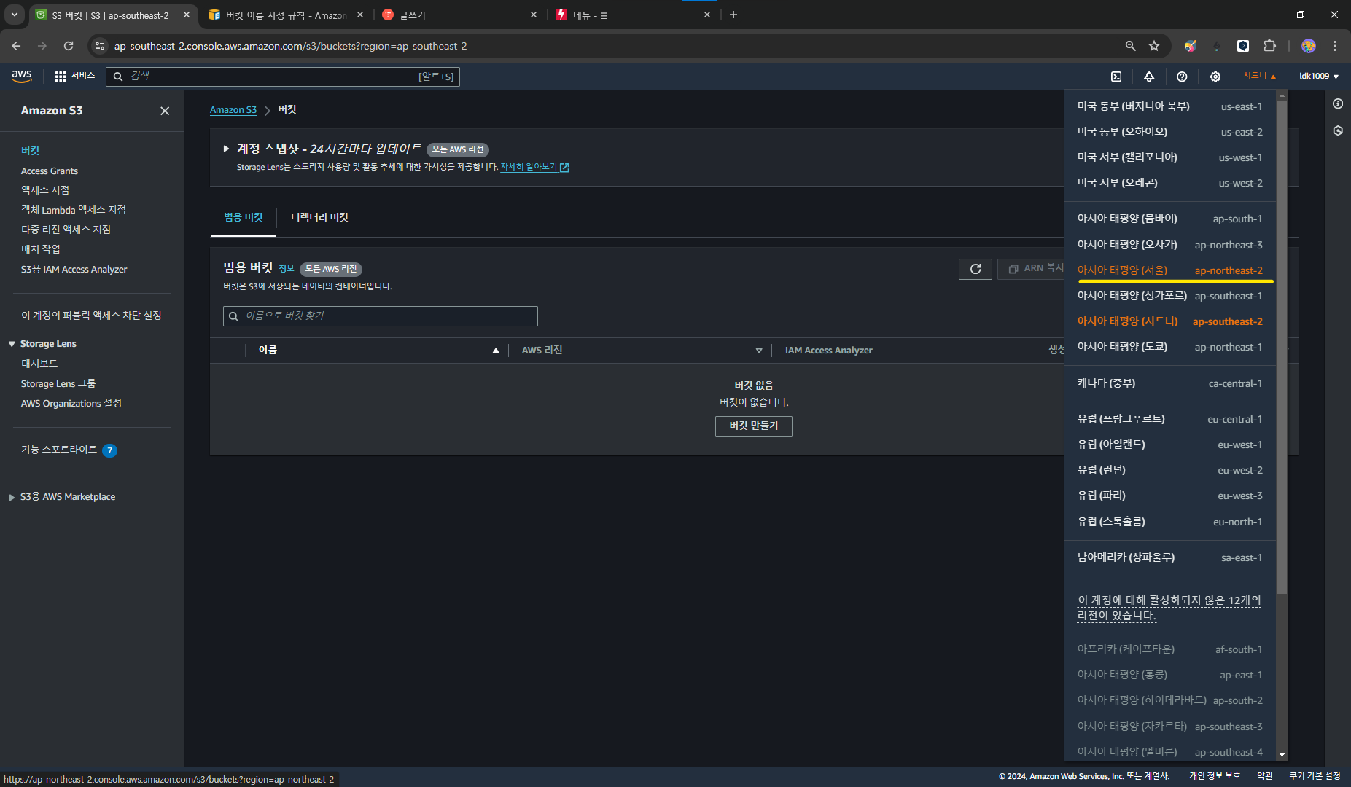1351x787 pixels.
Task: Click the region list scrollbar thumb
Action: (x=1282, y=348)
